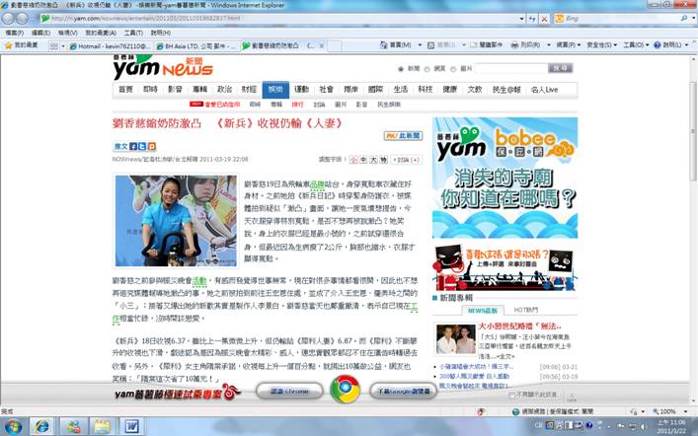
Task: Open the 檔案(F) File menu
Action: click(x=14, y=33)
